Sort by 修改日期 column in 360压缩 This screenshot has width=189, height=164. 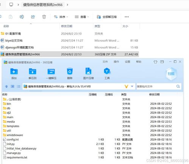tap(154, 94)
